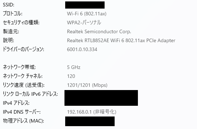Click the redacted IPv6 and IPv4 address block
The image size is (197, 129).
pyautogui.click(x=101, y=98)
